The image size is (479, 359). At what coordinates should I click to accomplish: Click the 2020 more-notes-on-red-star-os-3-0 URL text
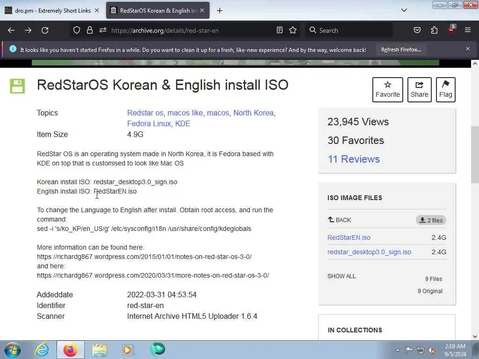coord(153,275)
